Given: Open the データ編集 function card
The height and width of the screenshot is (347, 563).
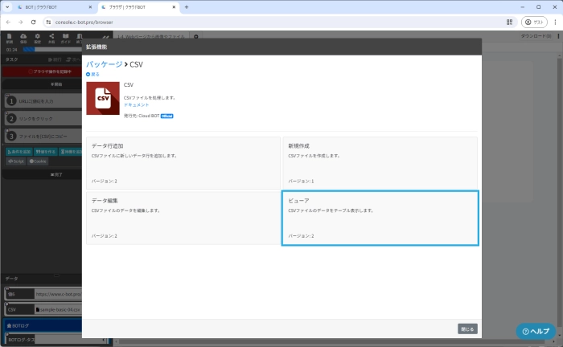Looking at the screenshot, I should pyautogui.click(x=183, y=217).
